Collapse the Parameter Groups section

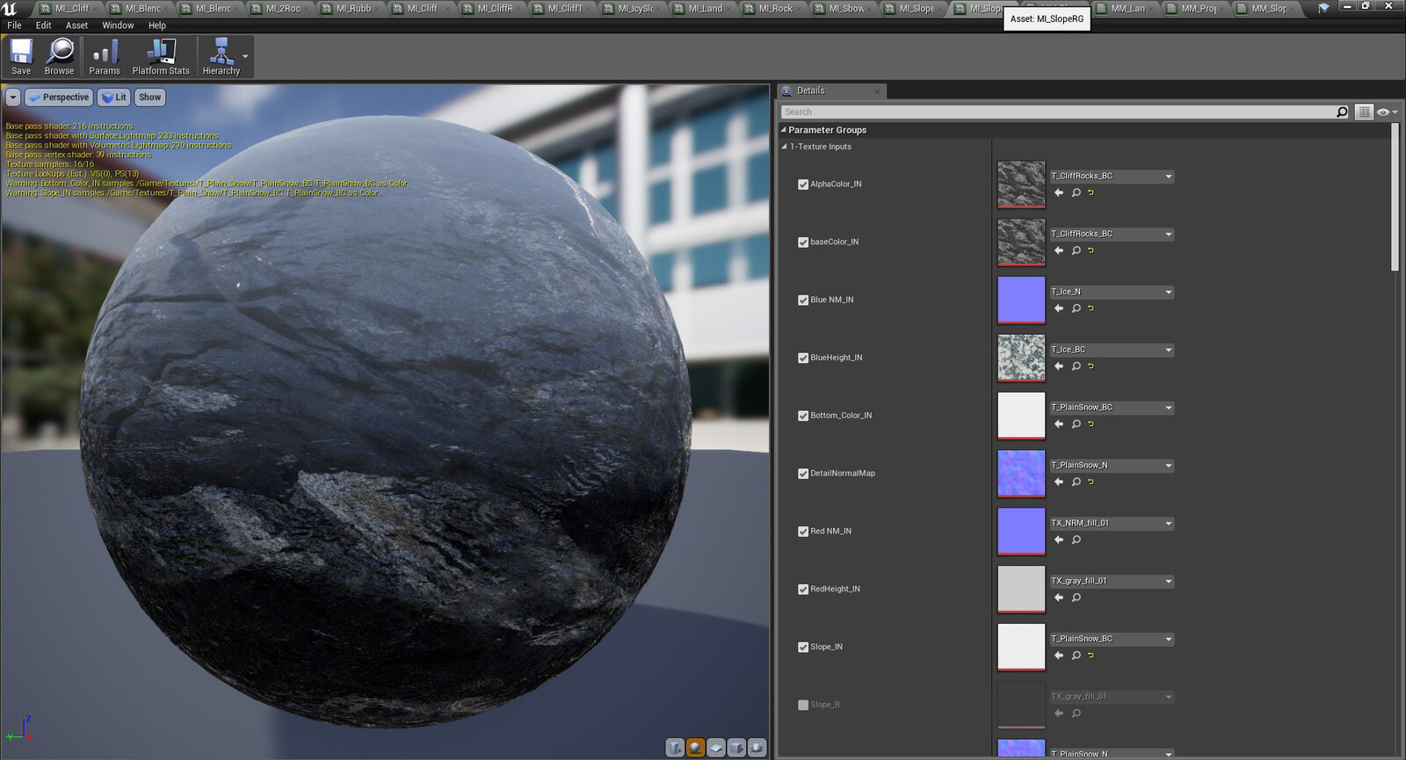pyautogui.click(x=784, y=130)
